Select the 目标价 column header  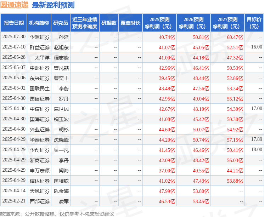point(254,23)
